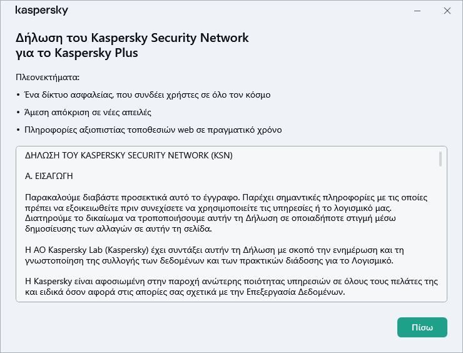Click the scrollbar thumb of the KSN statement
The image size is (463, 353).
click(x=441, y=159)
